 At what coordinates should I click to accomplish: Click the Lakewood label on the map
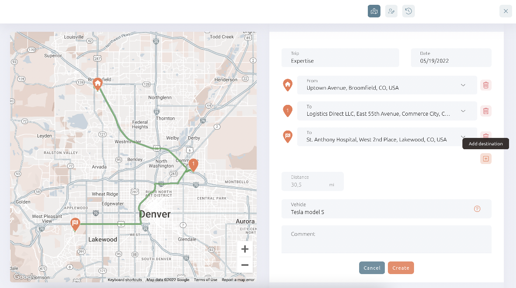pyautogui.click(x=103, y=239)
